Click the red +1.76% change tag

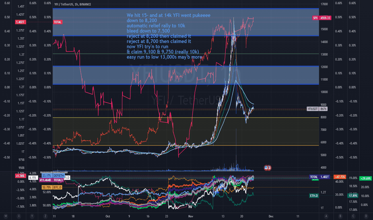20,176
